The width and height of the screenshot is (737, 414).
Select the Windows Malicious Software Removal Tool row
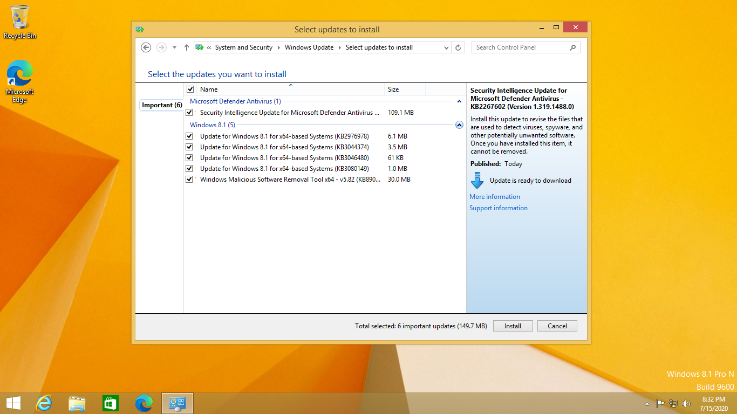point(324,180)
